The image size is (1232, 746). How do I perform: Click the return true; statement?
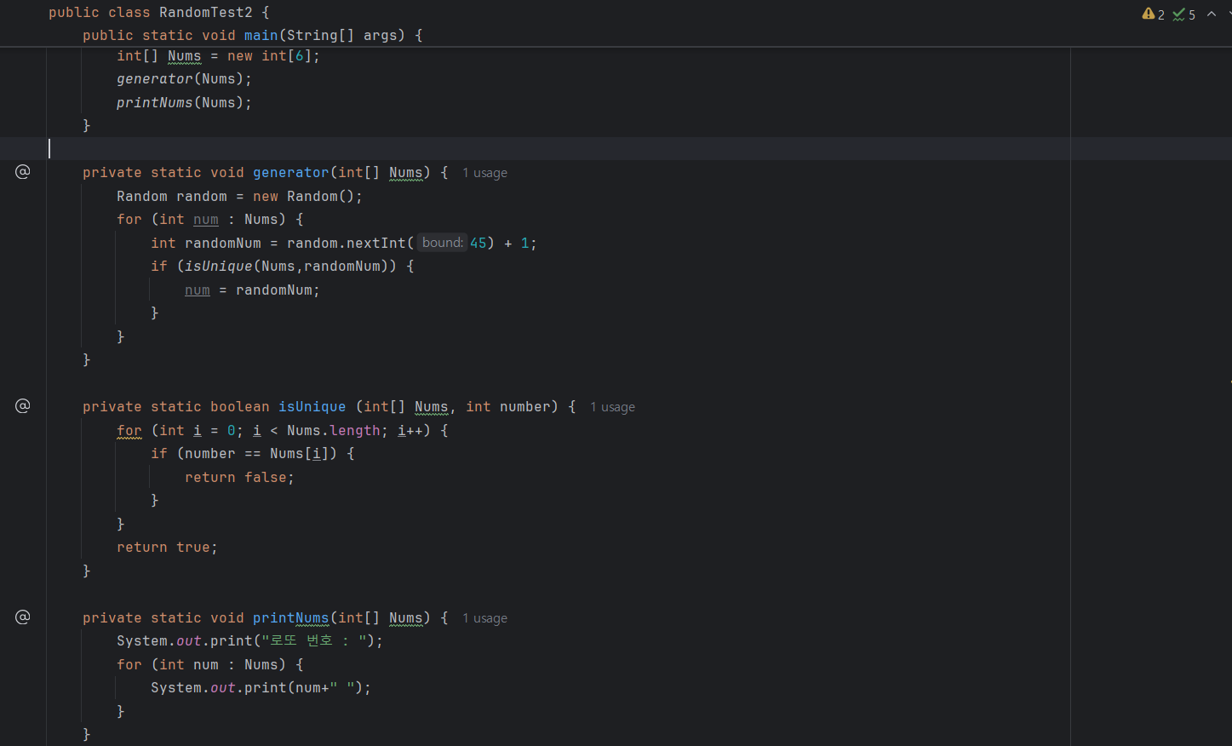click(167, 548)
